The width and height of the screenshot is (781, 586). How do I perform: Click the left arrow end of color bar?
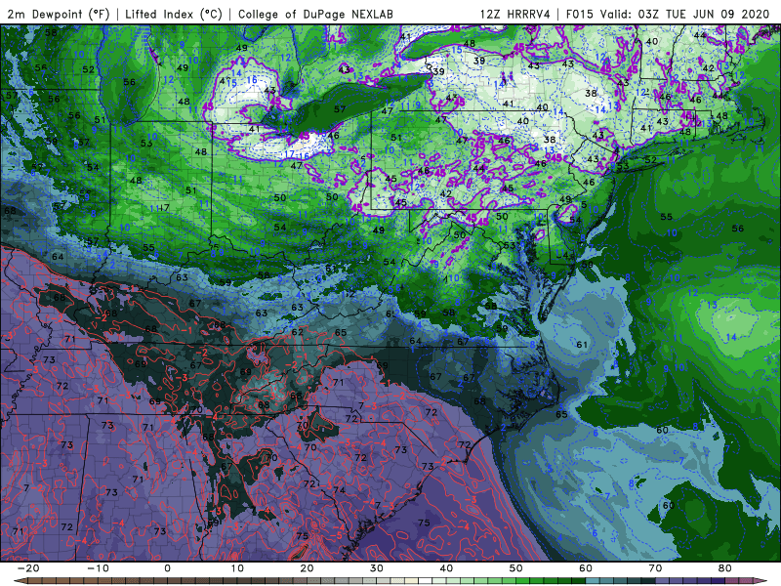(21, 580)
